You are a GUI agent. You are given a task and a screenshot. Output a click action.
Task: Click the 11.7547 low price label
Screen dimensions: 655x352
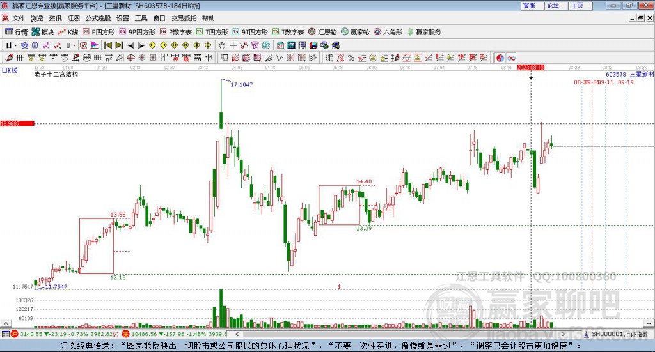coord(56,287)
